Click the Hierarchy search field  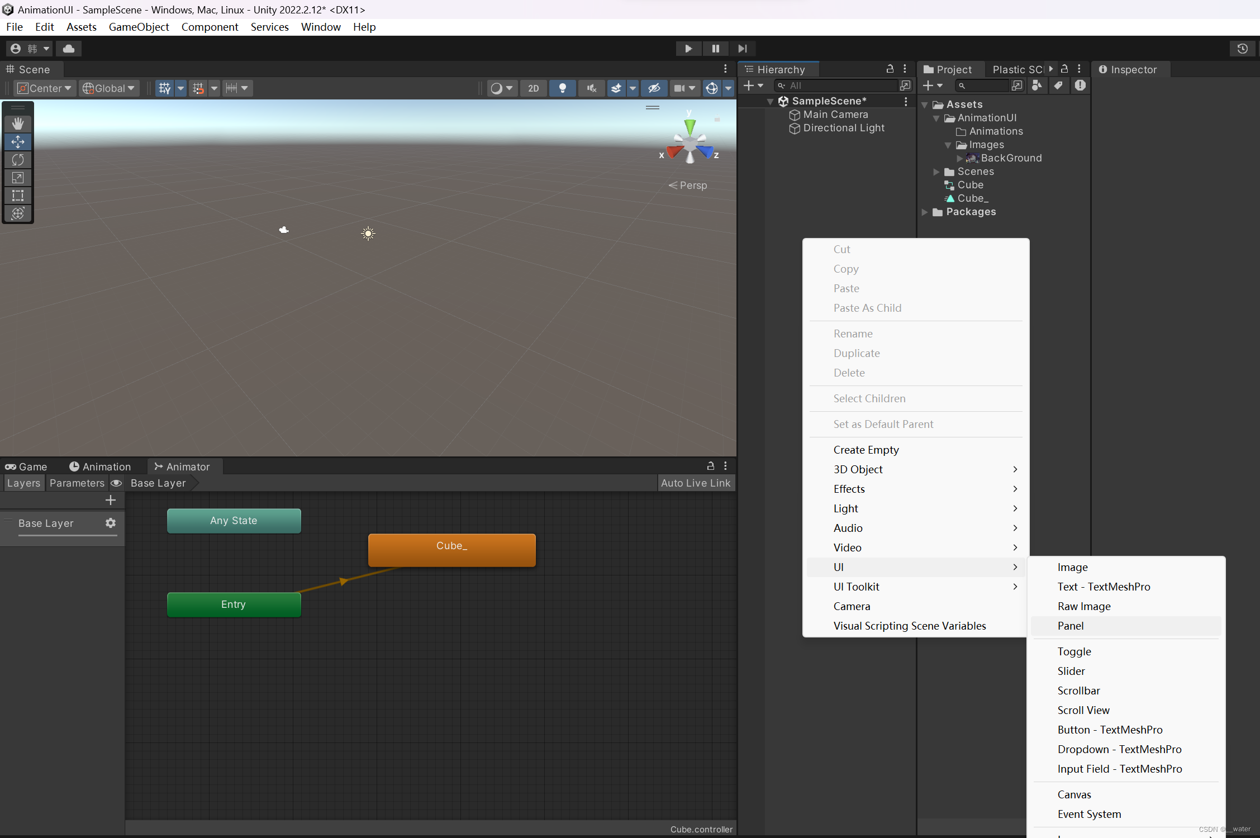836,85
